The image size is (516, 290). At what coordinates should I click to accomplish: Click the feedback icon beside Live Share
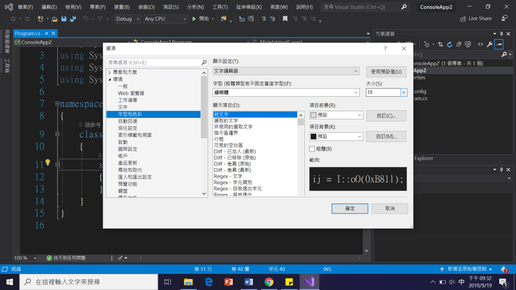click(504, 19)
